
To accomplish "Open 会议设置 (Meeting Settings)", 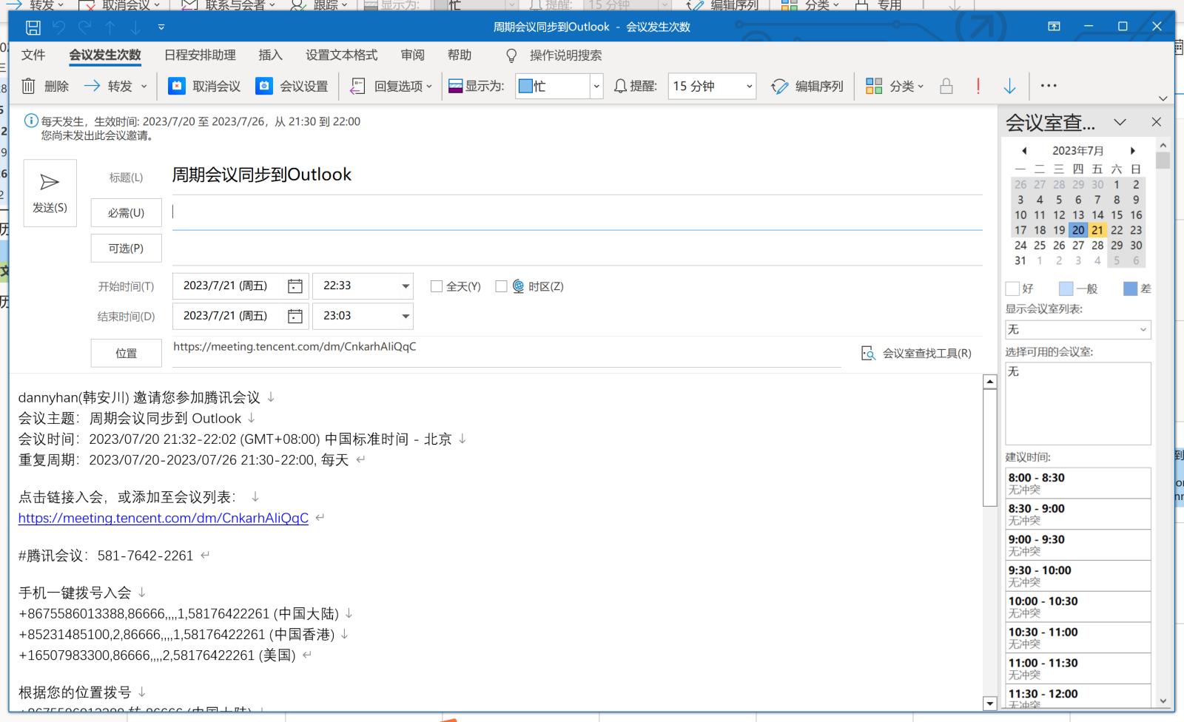I will 292,86.
